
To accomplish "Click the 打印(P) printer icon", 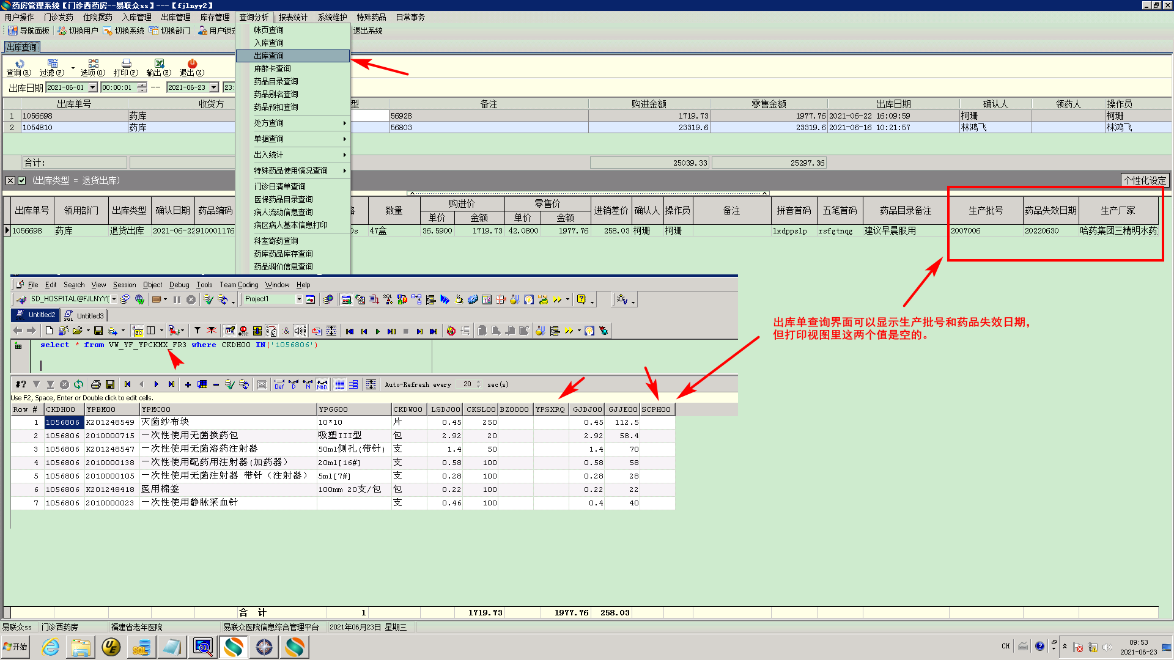I will coord(126,64).
